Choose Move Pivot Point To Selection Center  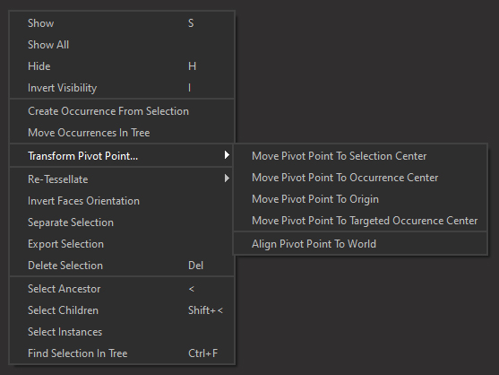[360, 156]
